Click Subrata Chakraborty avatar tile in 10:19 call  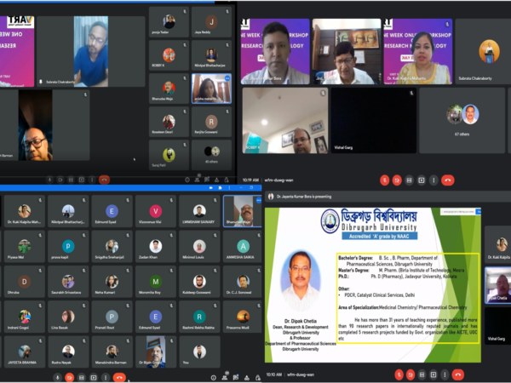pyautogui.click(x=483, y=51)
